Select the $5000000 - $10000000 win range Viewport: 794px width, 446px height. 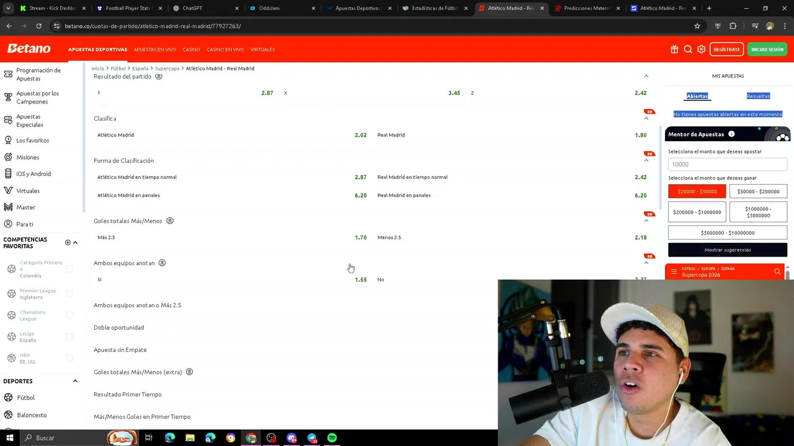(728, 233)
